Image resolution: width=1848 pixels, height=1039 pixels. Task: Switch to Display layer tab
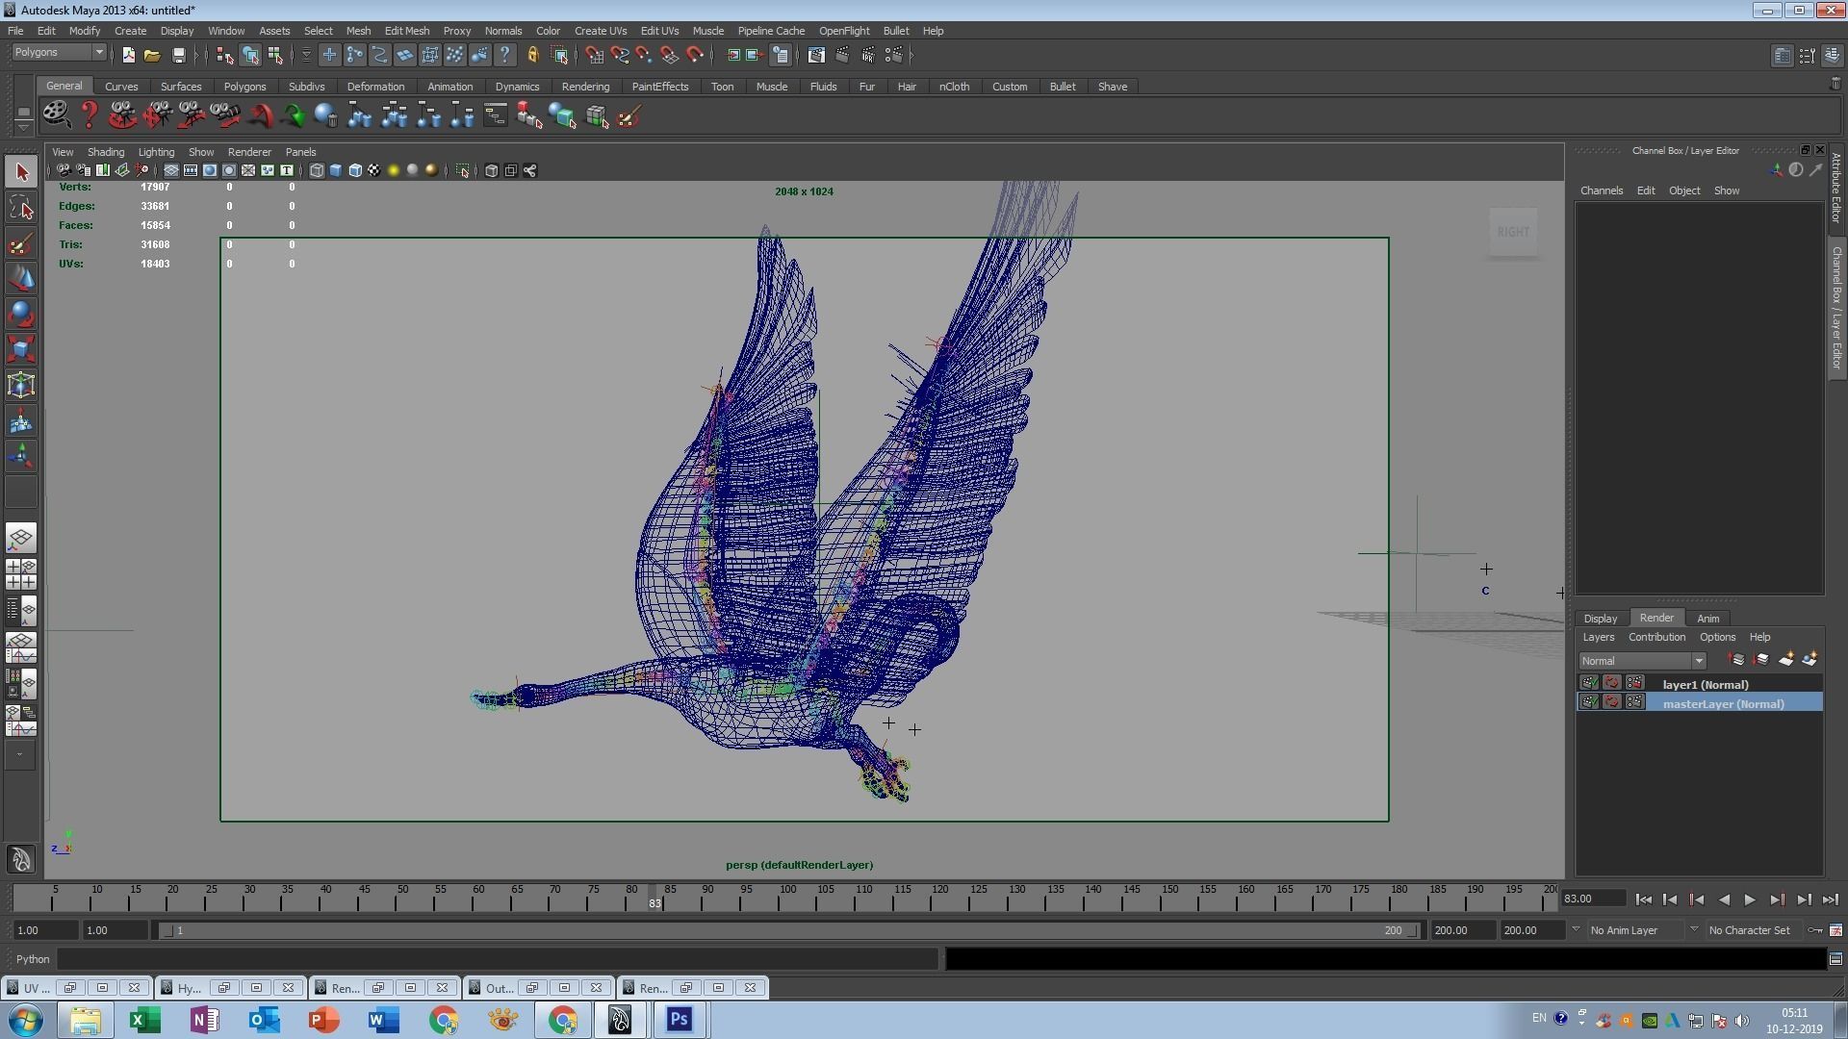[1601, 619]
